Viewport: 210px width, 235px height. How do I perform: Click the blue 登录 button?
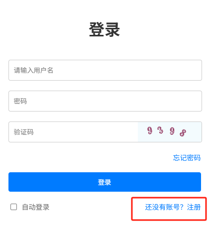point(105,182)
